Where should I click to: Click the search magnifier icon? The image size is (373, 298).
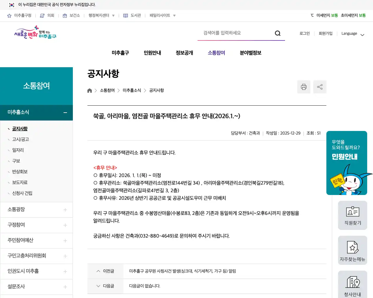click(277, 33)
